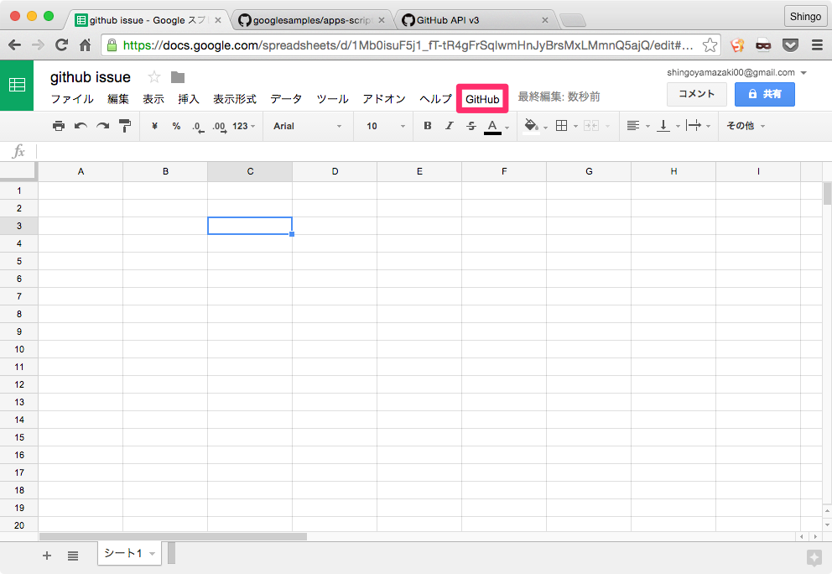Toggle strikethrough formatting
Screen dimensions: 832x574
tap(471, 125)
